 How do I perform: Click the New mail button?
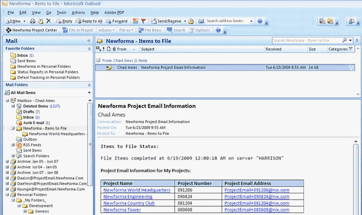click(13, 21)
